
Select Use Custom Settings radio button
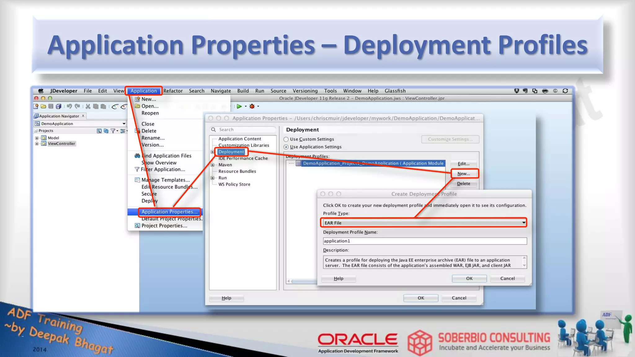tap(286, 139)
